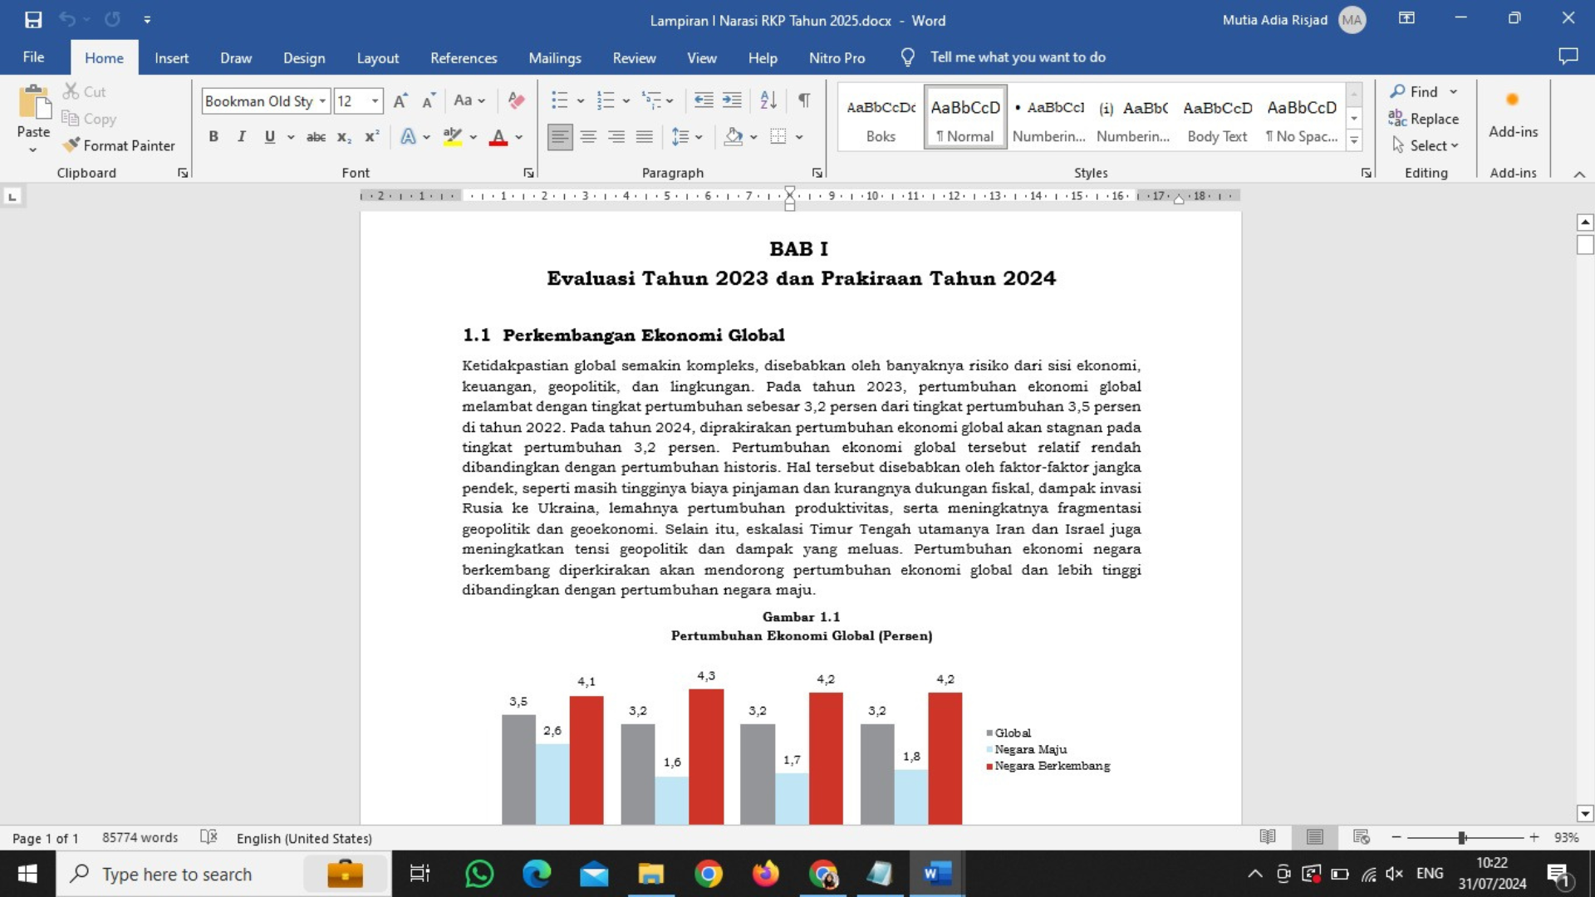This screenshot has height=897, width=1595.
Task: Expand the Styles gallery more arrow
Action: point(1354,141)
